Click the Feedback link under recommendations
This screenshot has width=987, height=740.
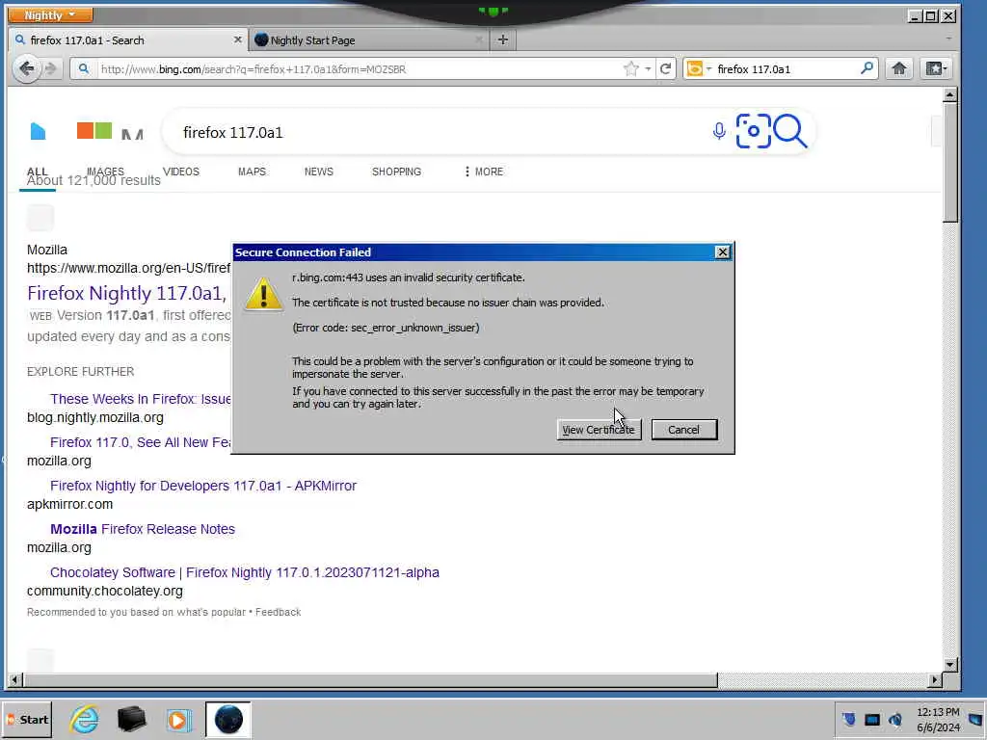279,612
